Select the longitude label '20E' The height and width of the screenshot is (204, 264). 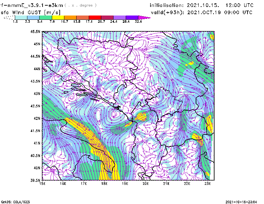(x=146, y=184)
